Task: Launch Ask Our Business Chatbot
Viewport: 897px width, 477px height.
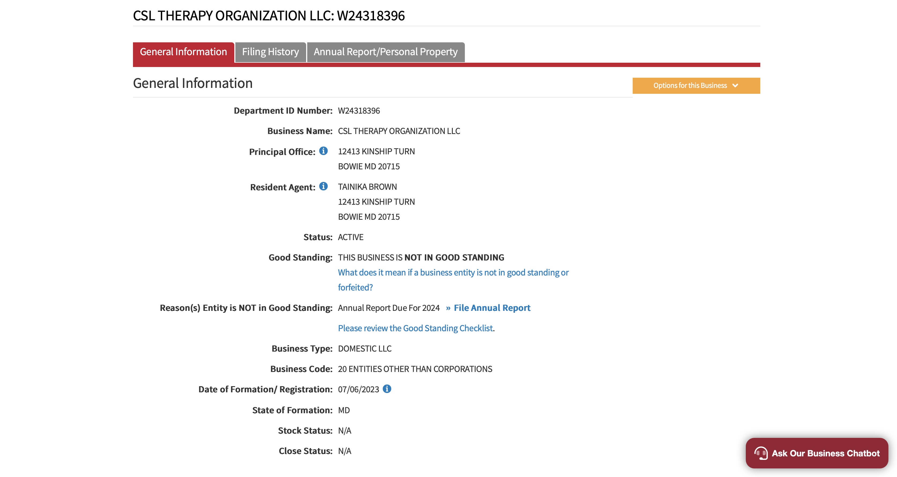Action: point(825,453)
